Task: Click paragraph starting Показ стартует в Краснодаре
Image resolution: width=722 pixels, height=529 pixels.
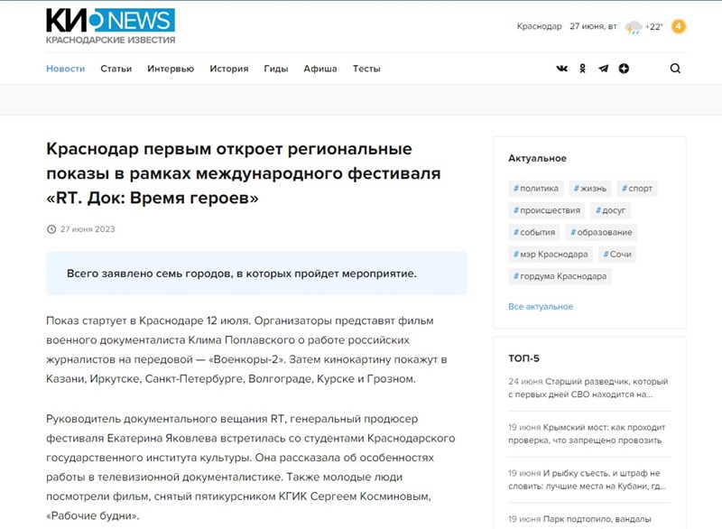Action: click(x=246, y=350)
